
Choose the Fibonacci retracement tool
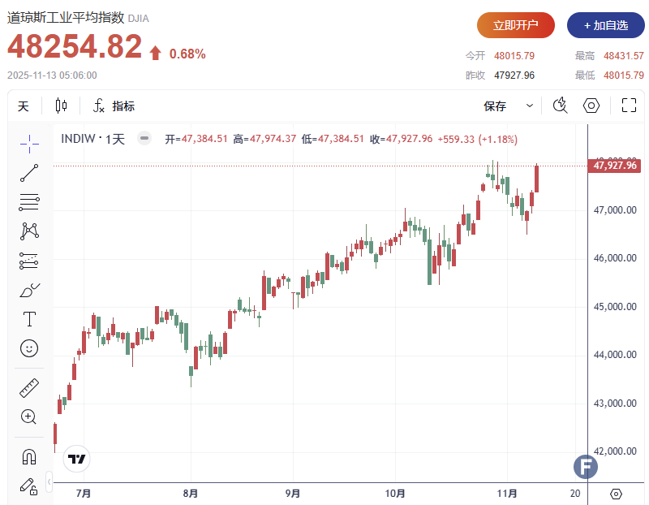[x=29, y=201]
